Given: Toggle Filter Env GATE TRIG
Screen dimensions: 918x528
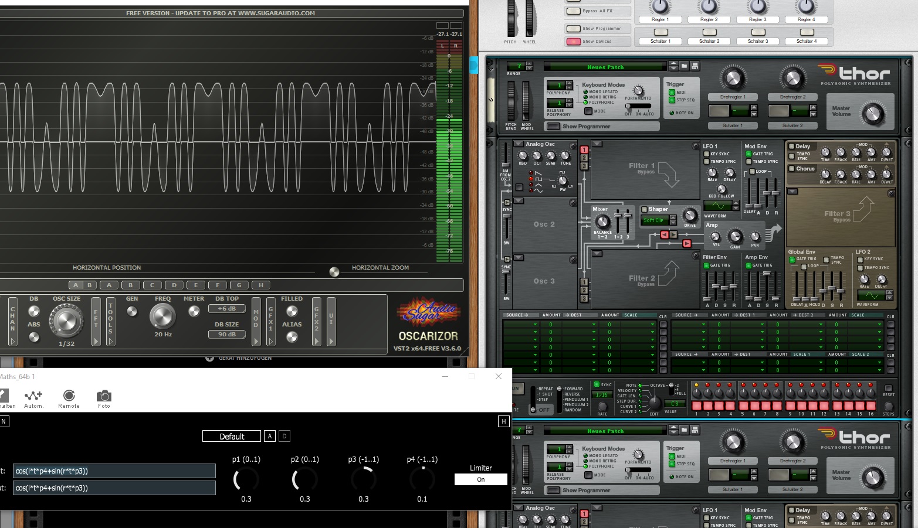Looking at the screenshot, I should 706,265.
